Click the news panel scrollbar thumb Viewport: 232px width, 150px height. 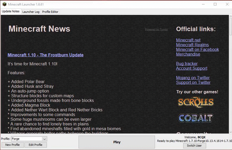tap(231, 27)
